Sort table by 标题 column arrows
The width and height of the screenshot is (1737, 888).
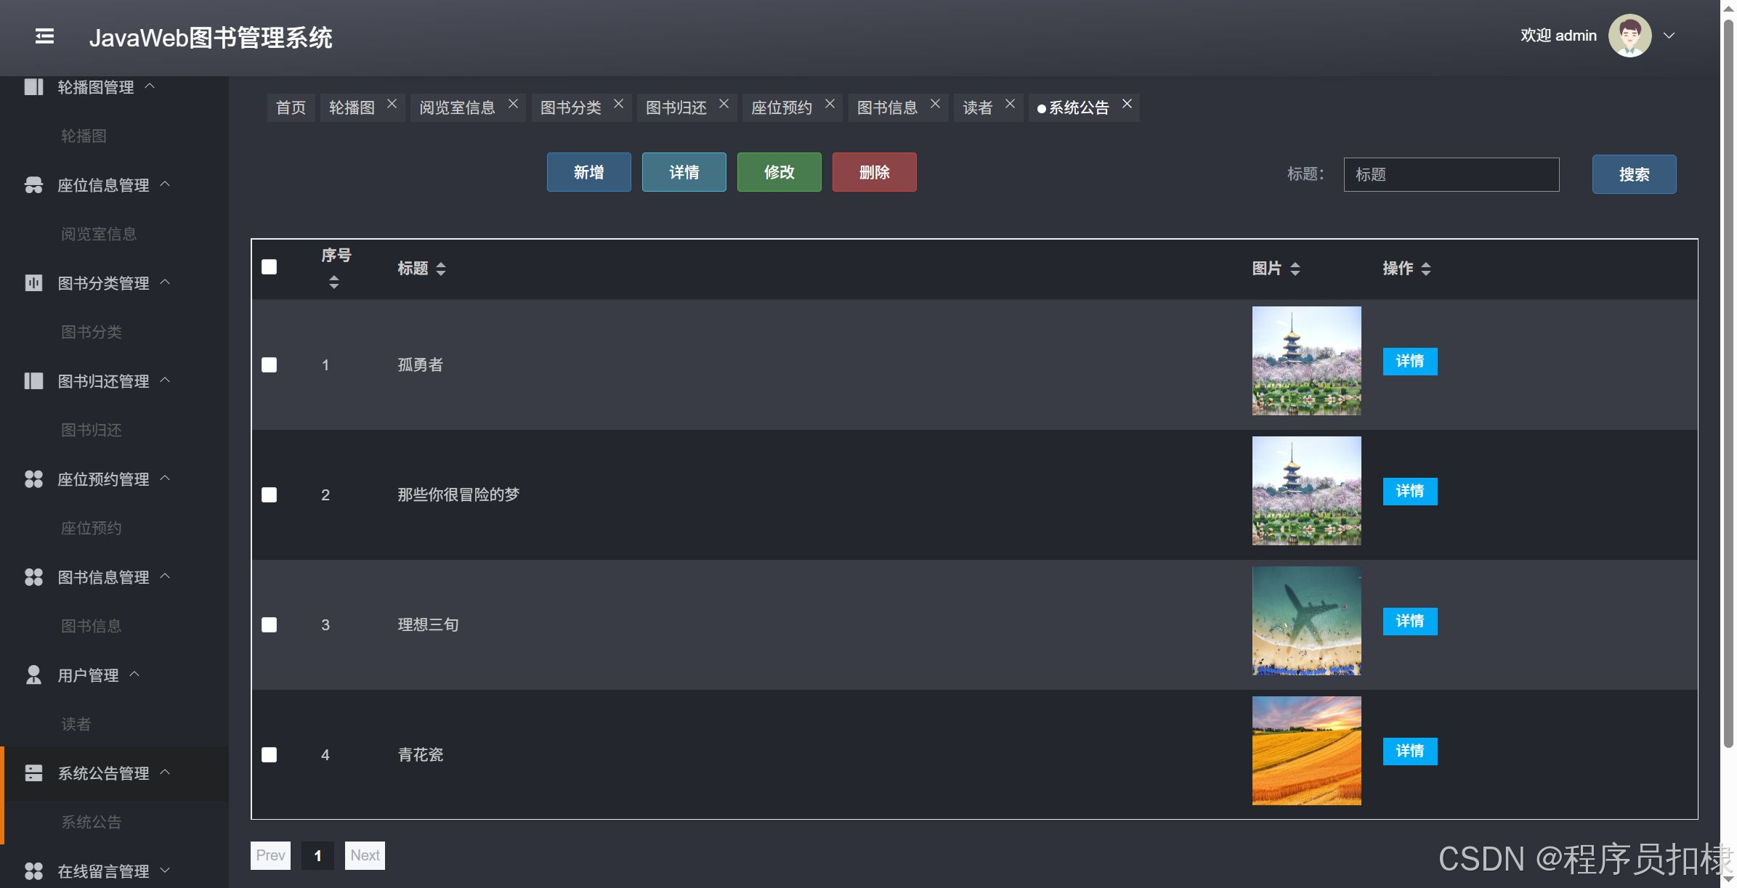click(x=441, y=269)
